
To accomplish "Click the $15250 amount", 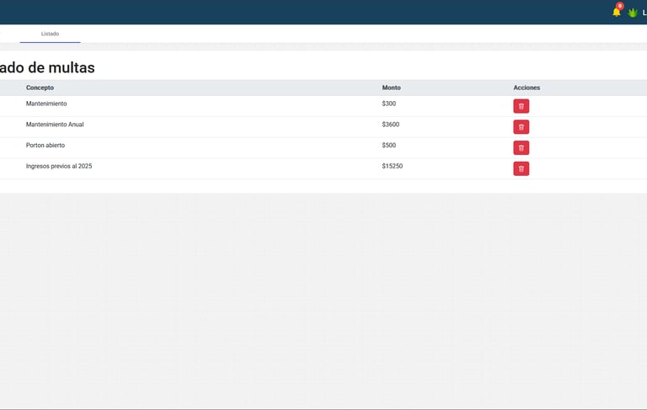I will click(x=392, y=166).
